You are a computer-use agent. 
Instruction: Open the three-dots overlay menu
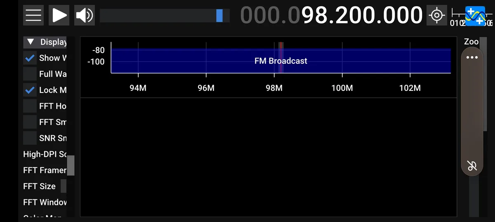(471, 58)
